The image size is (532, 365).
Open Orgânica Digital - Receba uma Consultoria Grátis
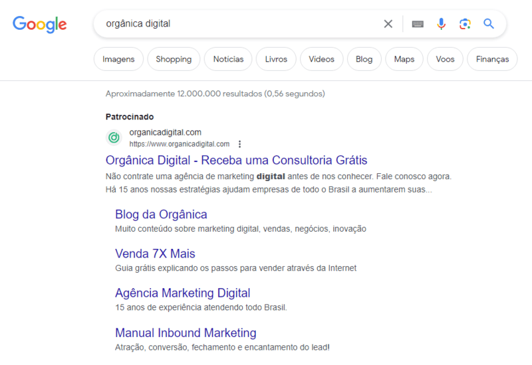pos(237,160)
